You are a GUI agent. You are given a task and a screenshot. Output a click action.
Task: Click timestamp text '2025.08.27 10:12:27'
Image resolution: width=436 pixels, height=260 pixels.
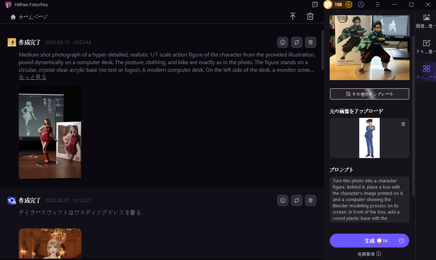[x=68, y=200]
